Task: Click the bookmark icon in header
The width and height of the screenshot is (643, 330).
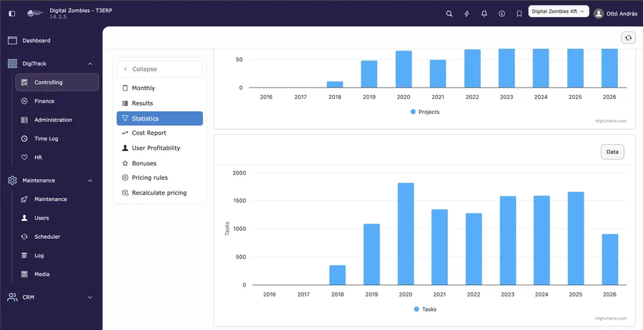Action: 519,14
